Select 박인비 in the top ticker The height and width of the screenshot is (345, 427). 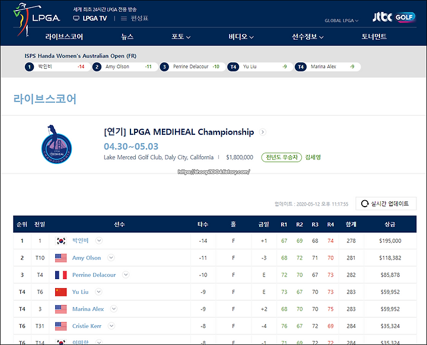58,67
